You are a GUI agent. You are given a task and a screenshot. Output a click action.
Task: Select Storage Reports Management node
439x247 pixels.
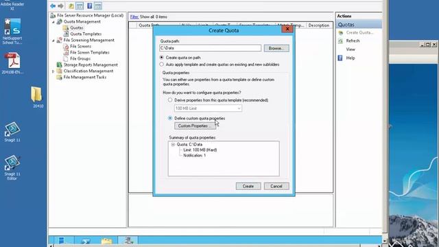tap(91, 64)
